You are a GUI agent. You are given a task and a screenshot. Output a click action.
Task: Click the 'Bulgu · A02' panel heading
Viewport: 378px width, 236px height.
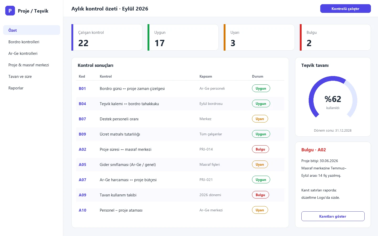click(314, 150)
